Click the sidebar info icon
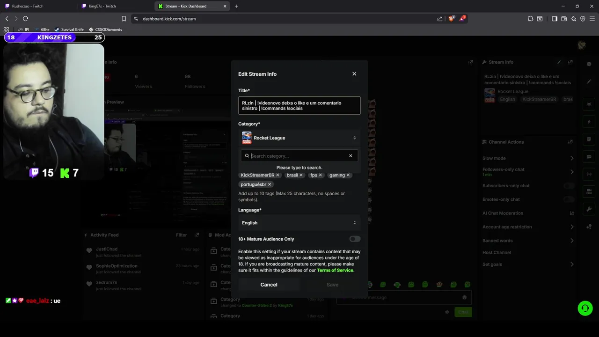This screenshot has width=599, height=337. (589, 64)
